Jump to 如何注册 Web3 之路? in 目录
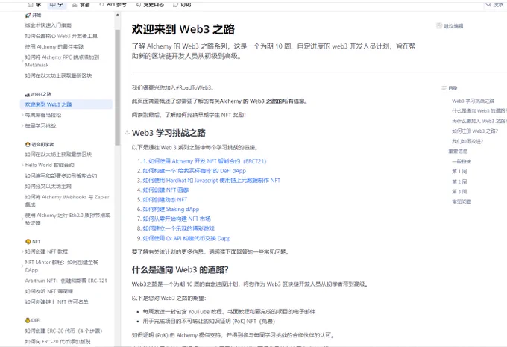This screenshot has width=507, height=347. (x=475, y=131)
